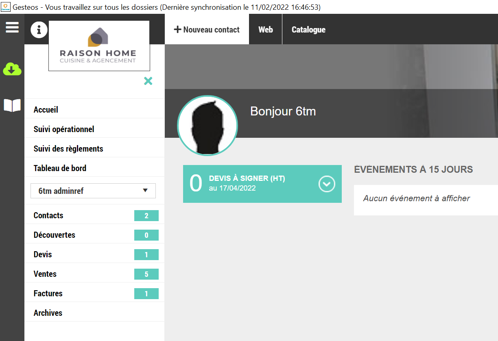Go to Accueil in side menu
Screen dimensions: 498x341
click(x=46, y=110)
